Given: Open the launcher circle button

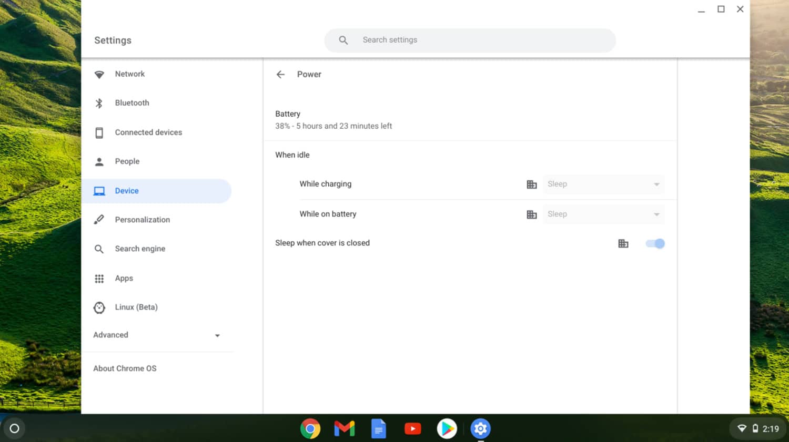Looking at the screenshot, I should (x=14, y=428).
